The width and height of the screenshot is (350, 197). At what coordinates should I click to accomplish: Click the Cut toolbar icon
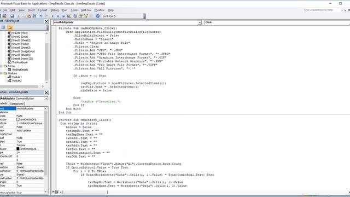click(x=19, y=16)
